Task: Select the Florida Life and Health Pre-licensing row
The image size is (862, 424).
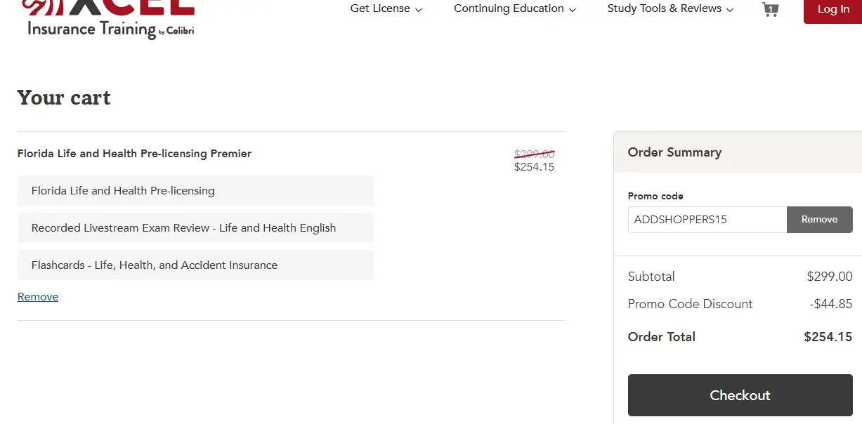Action: [x=195, y=191]
